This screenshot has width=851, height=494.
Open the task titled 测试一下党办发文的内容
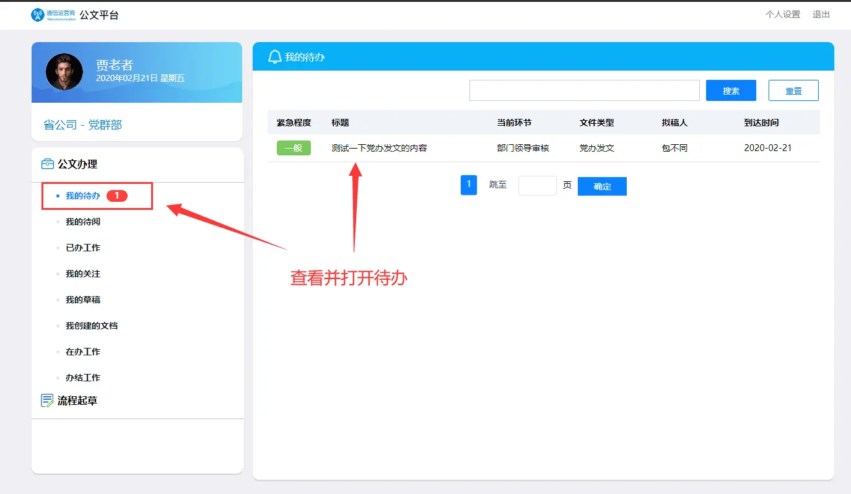(379, 148)
